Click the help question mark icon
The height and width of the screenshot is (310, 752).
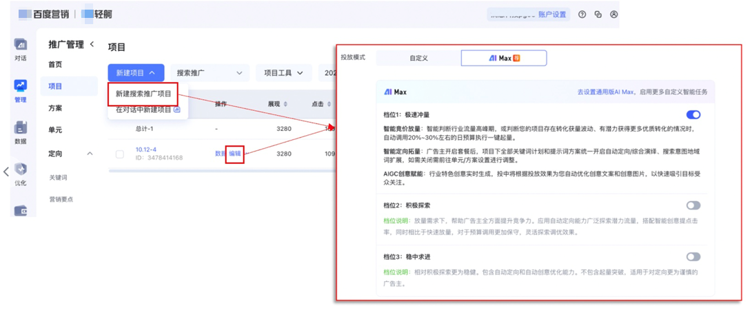[582, 14]
